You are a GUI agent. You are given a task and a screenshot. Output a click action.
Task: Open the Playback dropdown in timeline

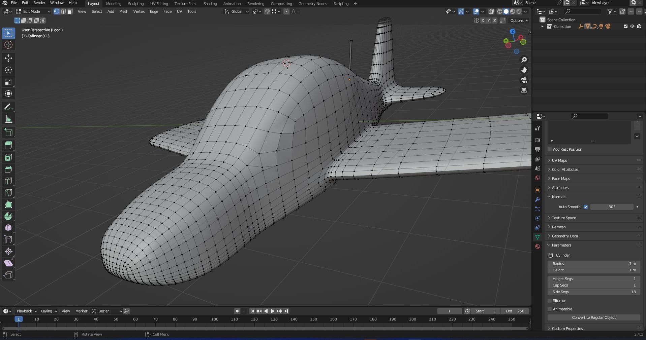pos(27,311)
